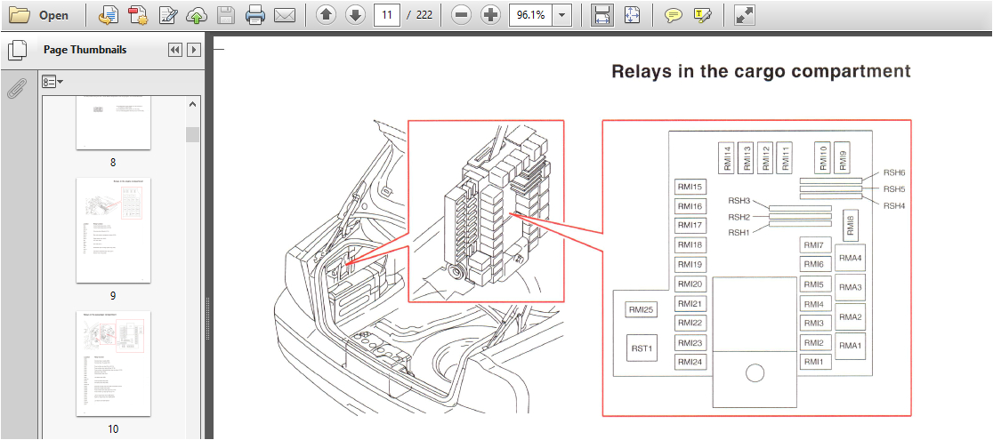Send the file by email envelope icon

284,15
